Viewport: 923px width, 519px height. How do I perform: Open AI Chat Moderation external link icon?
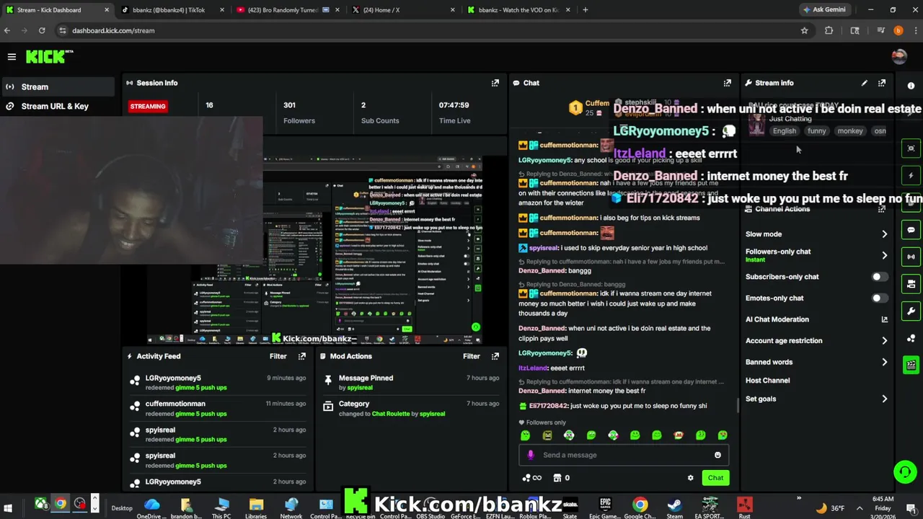[884, 319]
